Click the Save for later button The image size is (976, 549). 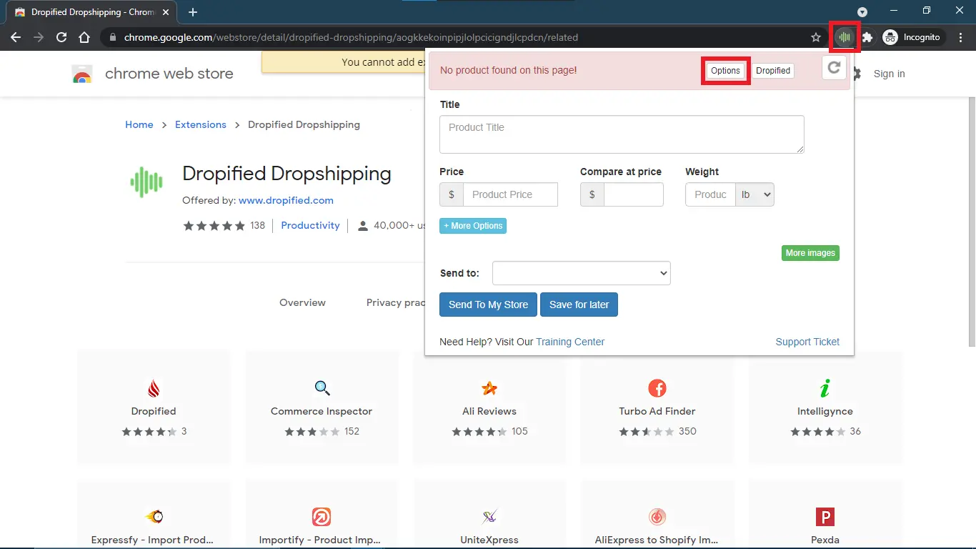click(579, 305)
